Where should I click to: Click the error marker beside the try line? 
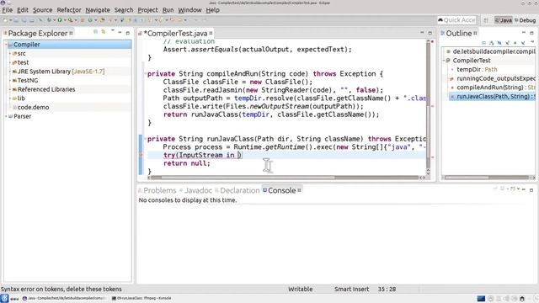[141, 155]
